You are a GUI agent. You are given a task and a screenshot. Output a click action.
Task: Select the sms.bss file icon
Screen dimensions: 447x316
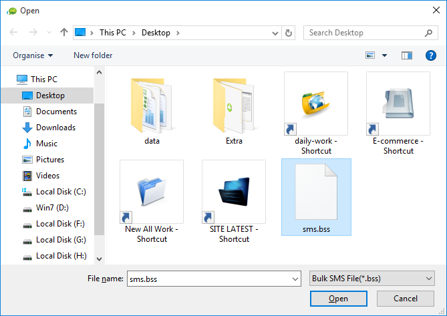click(316, 192)
